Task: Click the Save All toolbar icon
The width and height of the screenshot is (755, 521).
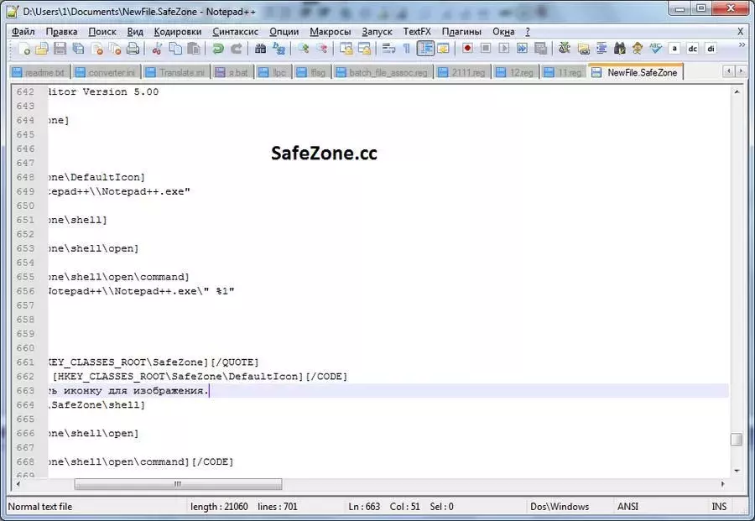Action: click(78, 49)
